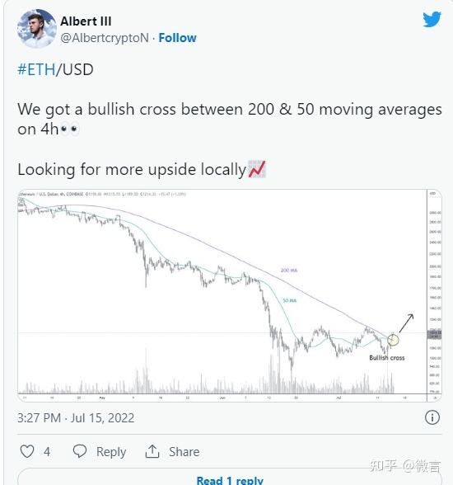The width and height of the screenshot is (453, 485).
Task: Click the Albert III display name
Action: point(86,21)
